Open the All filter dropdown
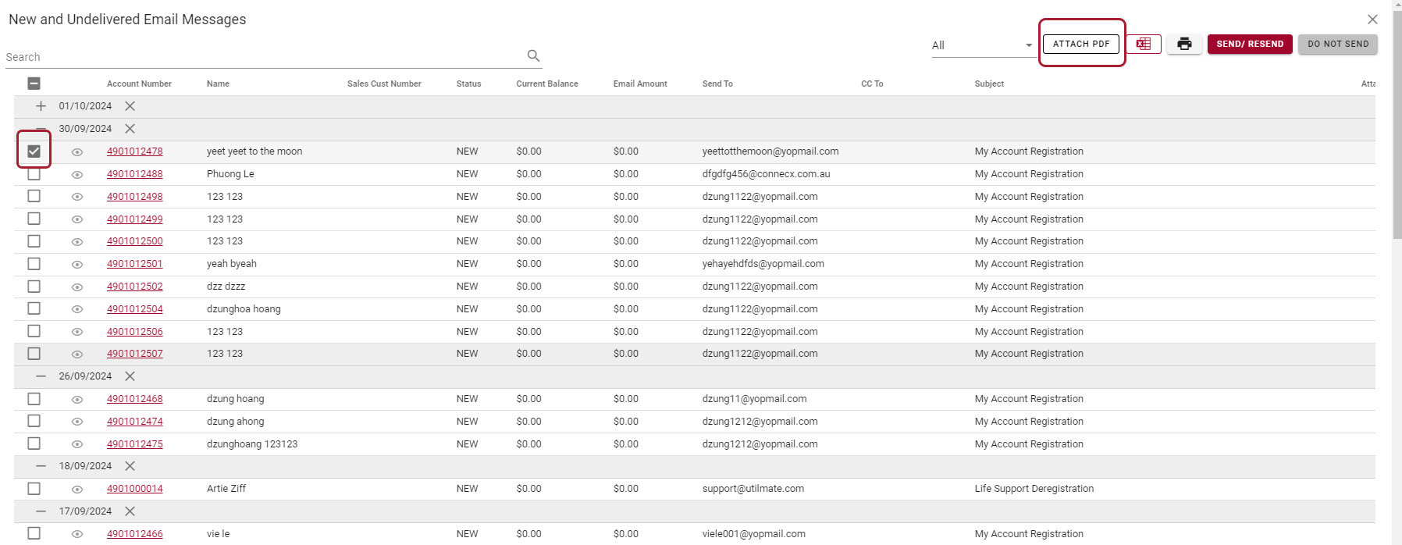This screenshot has width=1402, height=545. point(981,45)
